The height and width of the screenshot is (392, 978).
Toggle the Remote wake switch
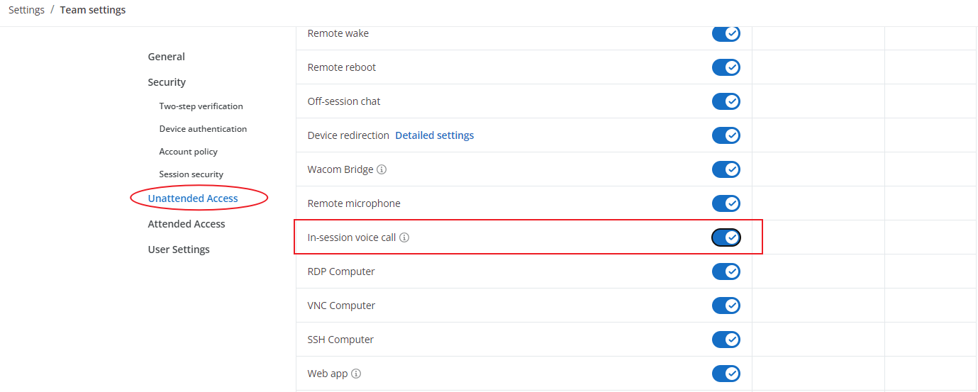[x=726, y=33]
